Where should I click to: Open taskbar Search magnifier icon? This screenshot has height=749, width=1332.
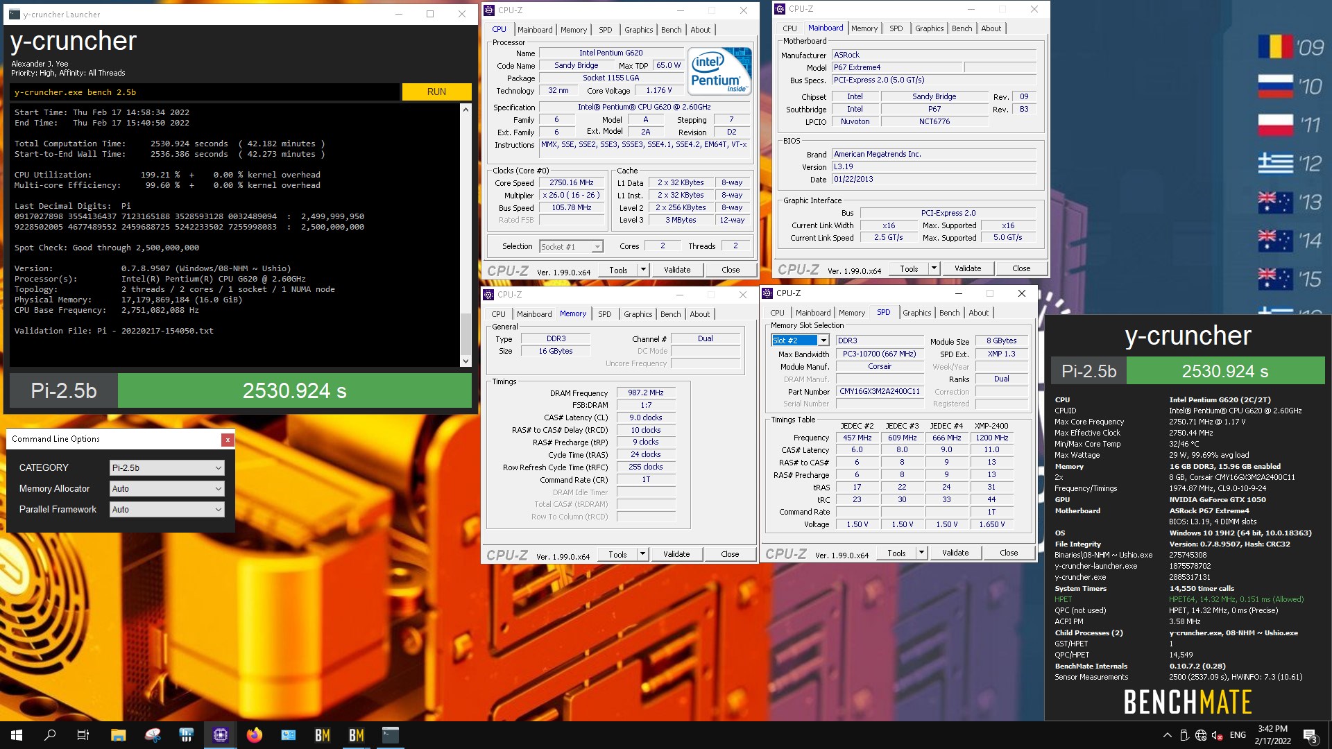50,735
